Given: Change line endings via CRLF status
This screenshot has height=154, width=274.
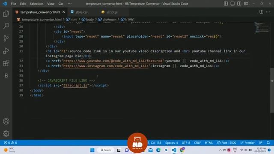Looking at the screenshot, I should pos(197,142).
